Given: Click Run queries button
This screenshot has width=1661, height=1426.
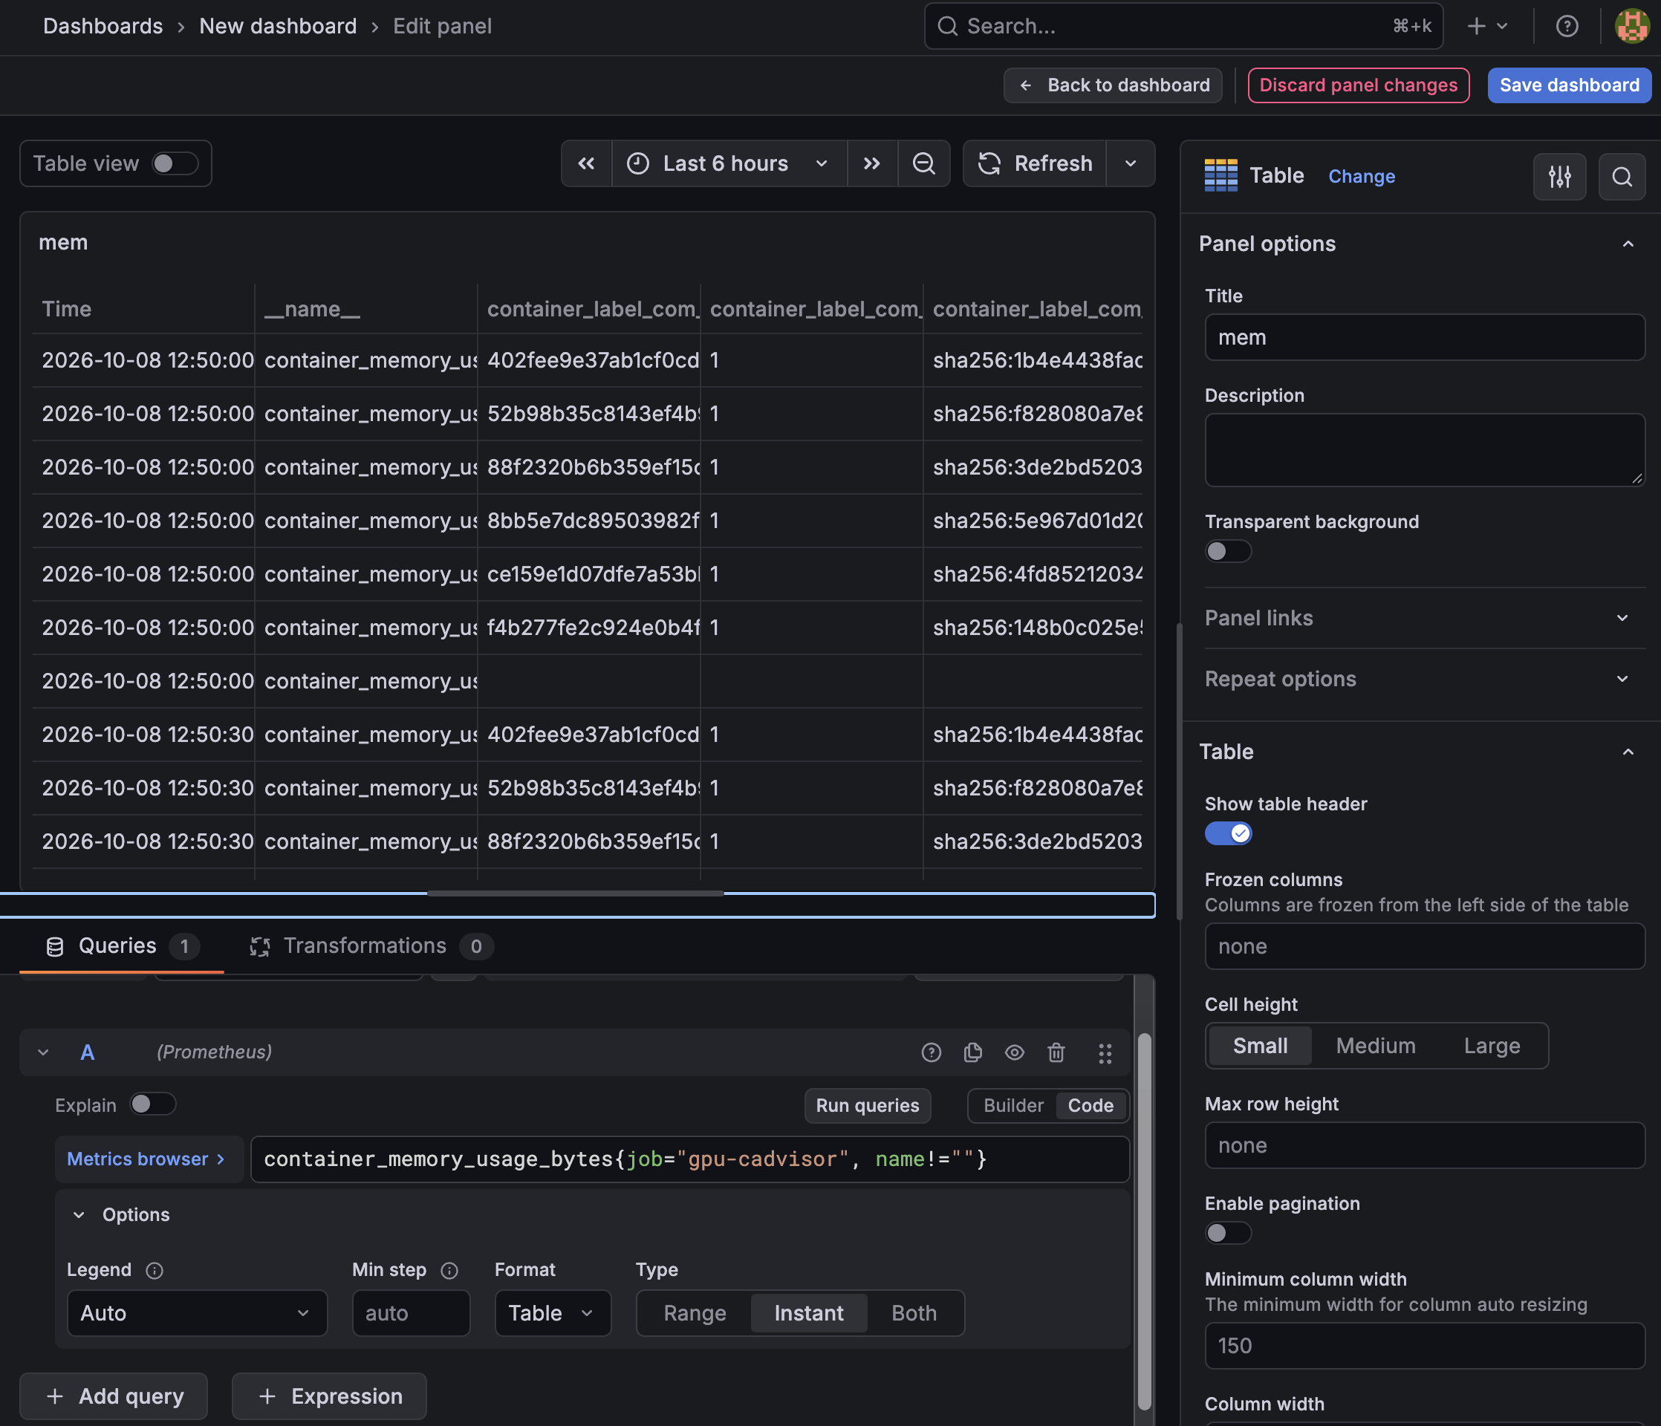Looking at the screenshot, I should click(868, 1106).
